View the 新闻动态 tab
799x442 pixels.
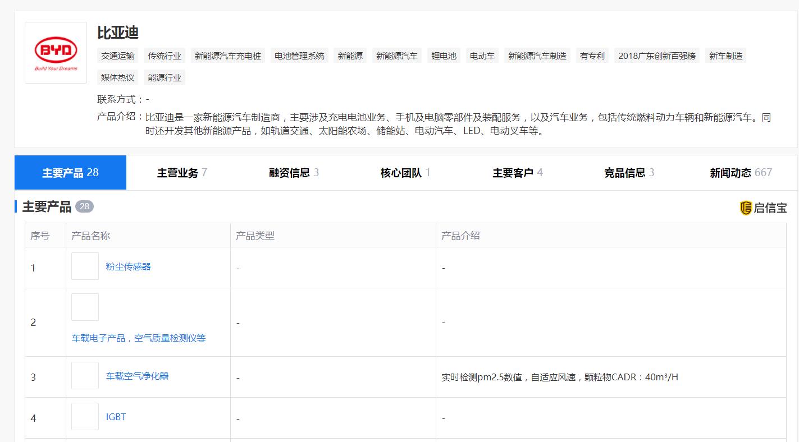(x=741, y=173)
